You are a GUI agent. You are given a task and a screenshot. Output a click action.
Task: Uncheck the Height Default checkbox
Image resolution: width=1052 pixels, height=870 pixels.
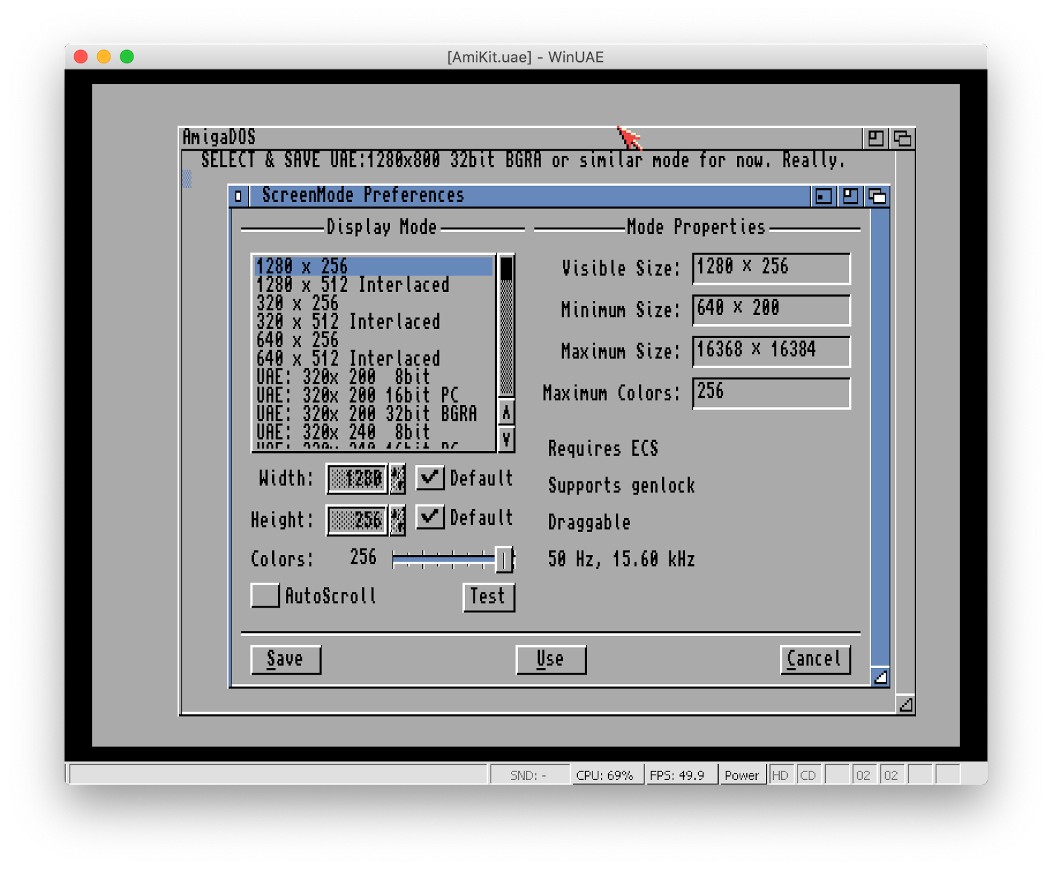[x=430, y=517]
